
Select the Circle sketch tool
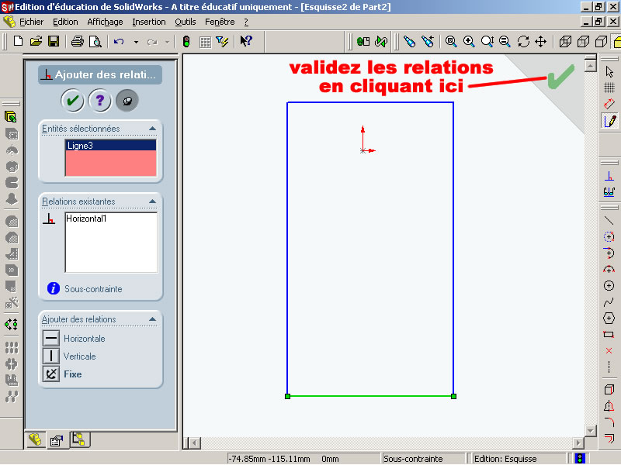[x=609, y=285]
